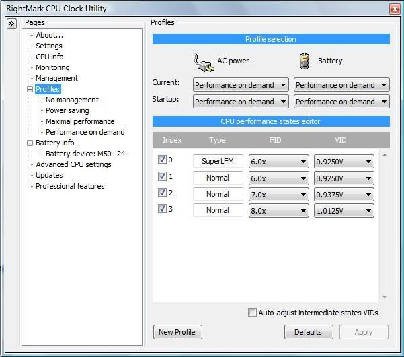Click the Normal type field for index 1
This screenshot has width=404, height=357.
click(218, 178)
